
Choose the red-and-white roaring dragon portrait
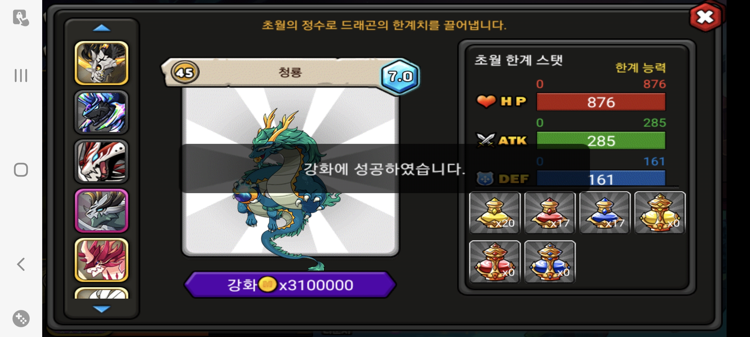tap(102, 161)
